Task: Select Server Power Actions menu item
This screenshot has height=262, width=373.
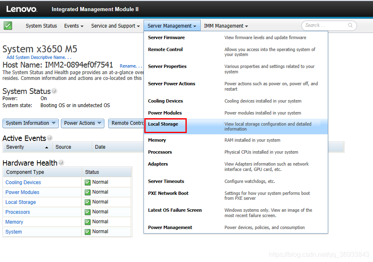Action: [x=171, y=84]
